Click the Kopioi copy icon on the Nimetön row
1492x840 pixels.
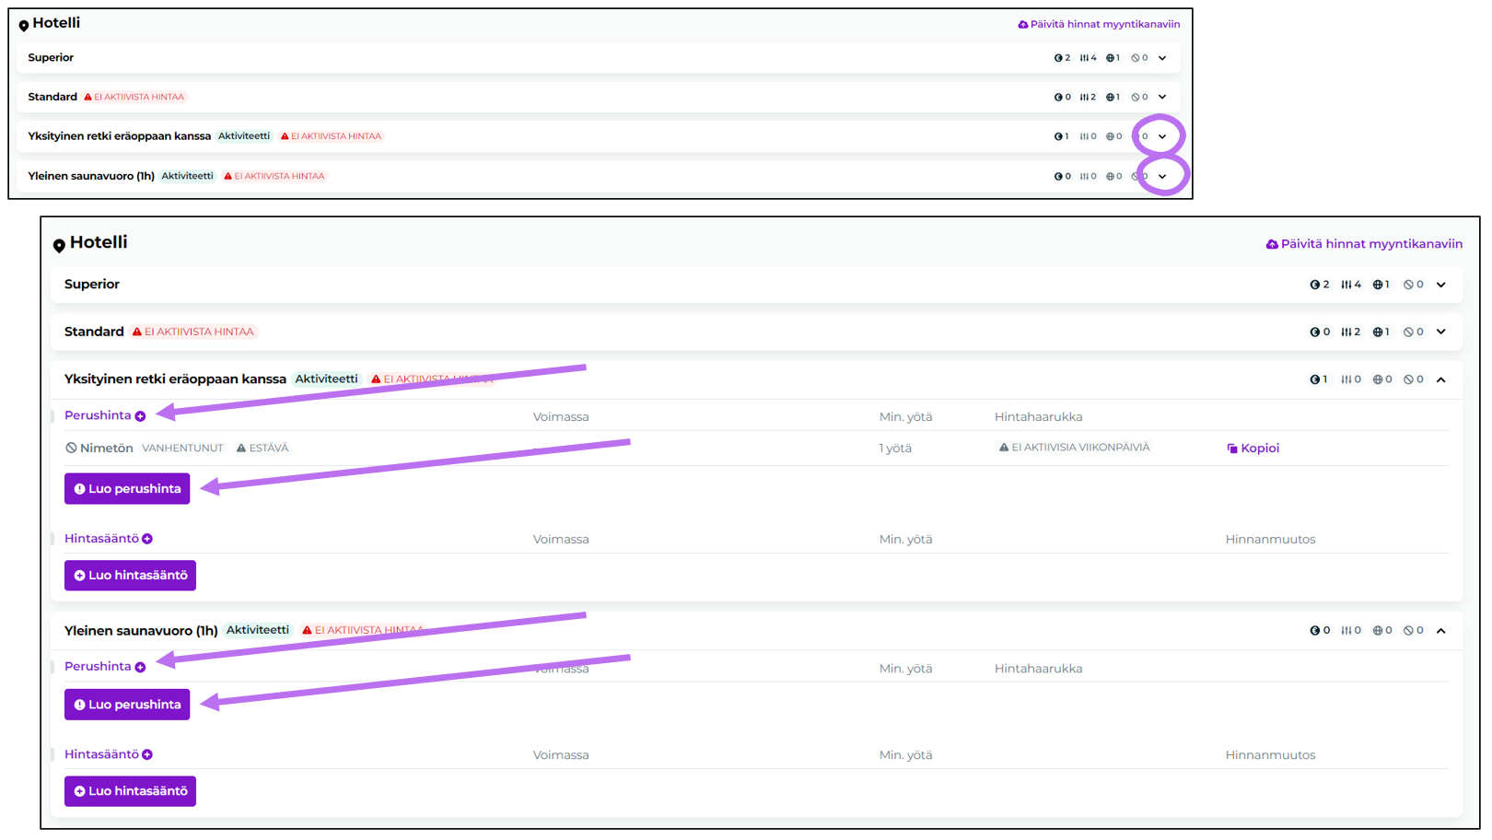point(1232,449)
